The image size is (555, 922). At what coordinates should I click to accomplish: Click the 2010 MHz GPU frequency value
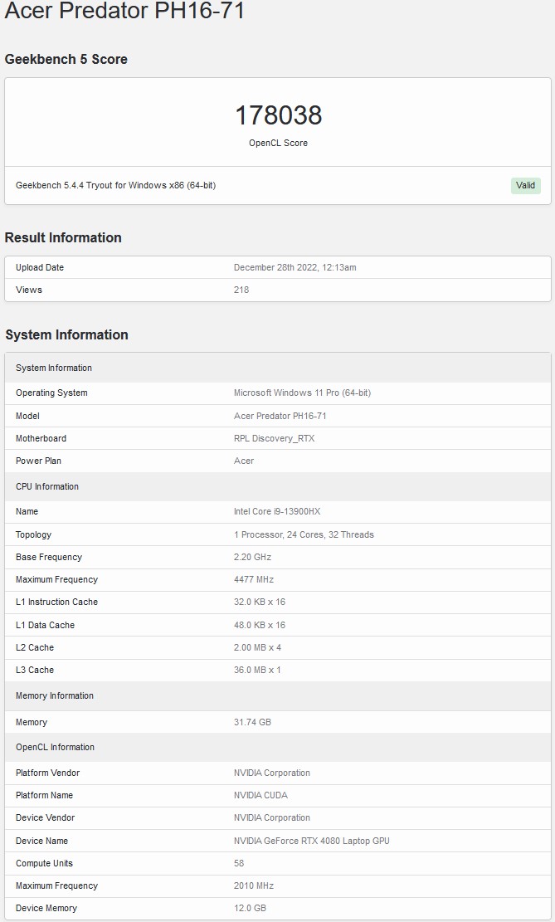(x=254, y=885)
